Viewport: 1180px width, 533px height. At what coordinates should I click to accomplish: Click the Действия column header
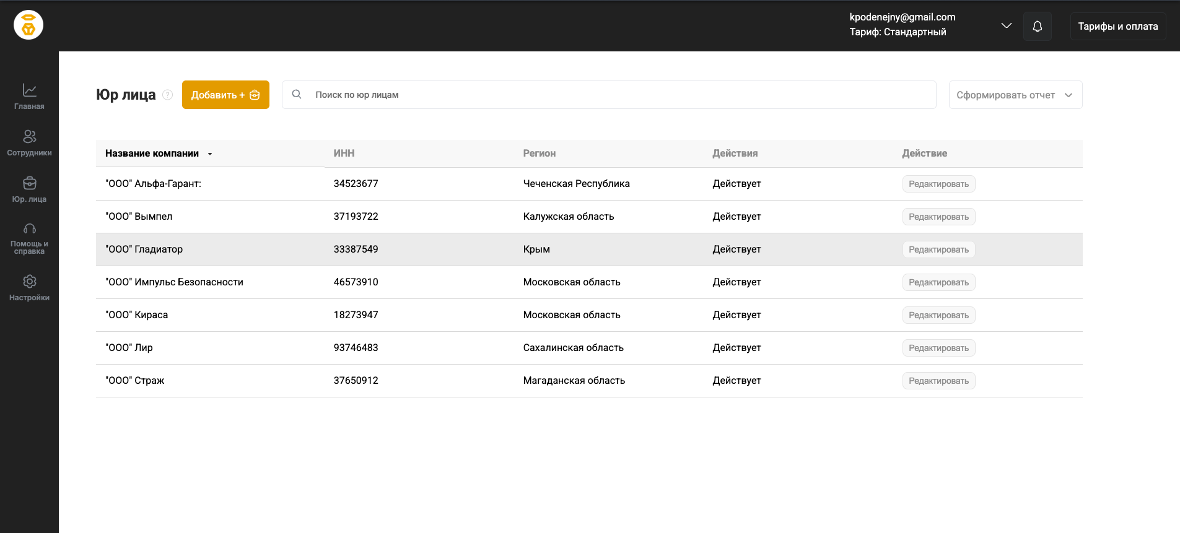click(x=735, y=154)
